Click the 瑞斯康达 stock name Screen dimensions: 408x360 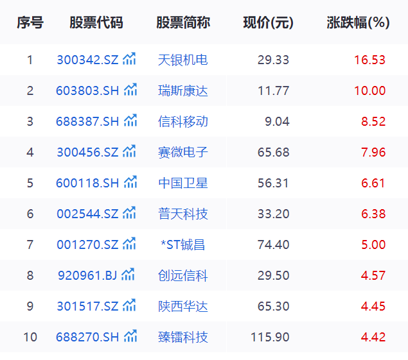point(183,91)
